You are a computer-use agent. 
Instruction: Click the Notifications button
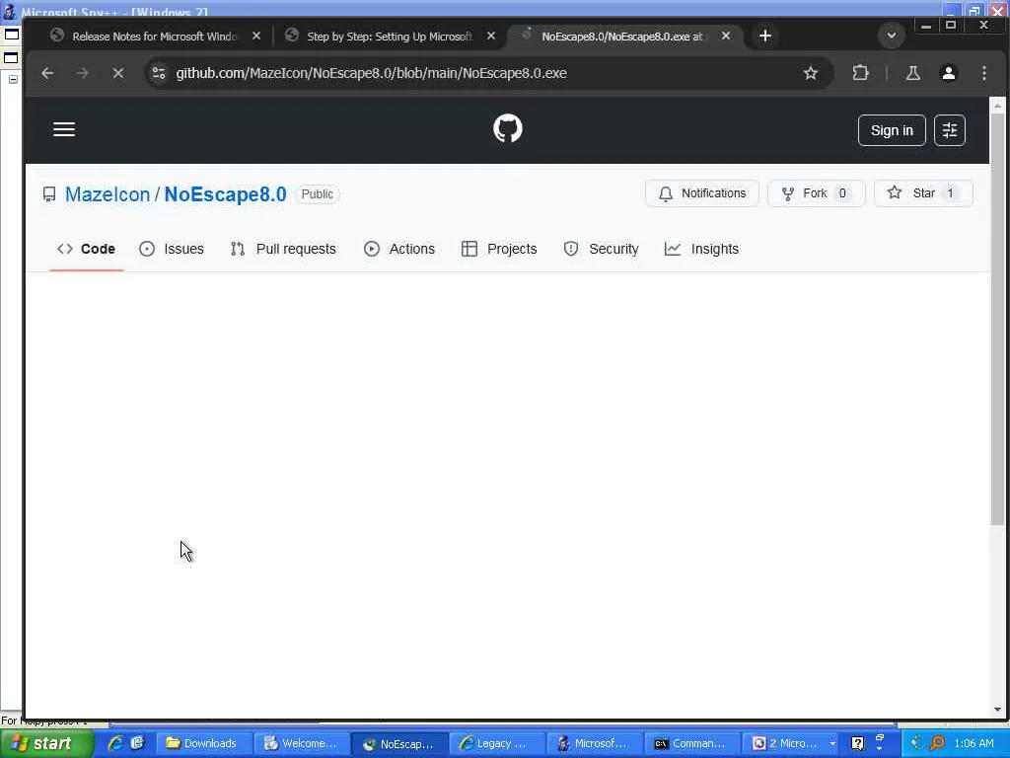[x=702, y=193]
